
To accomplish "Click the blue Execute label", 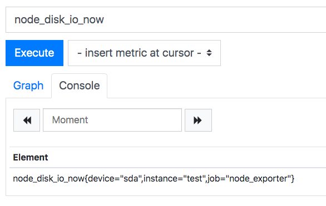I will (x=34, y=53).
